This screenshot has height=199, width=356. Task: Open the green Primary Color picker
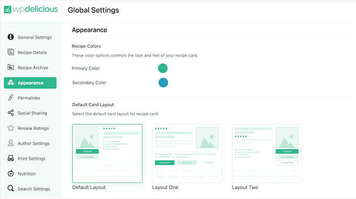[x=163, y=69]
